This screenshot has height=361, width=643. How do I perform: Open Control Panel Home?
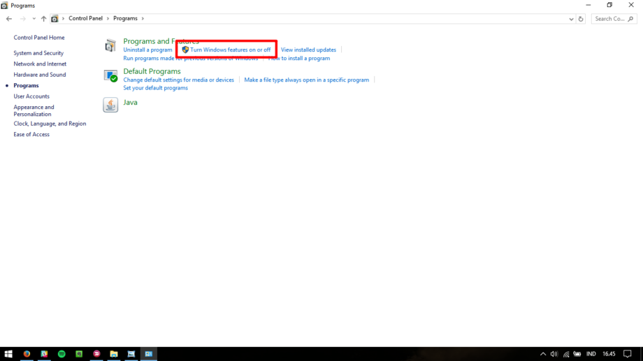(x=39, y=38)
